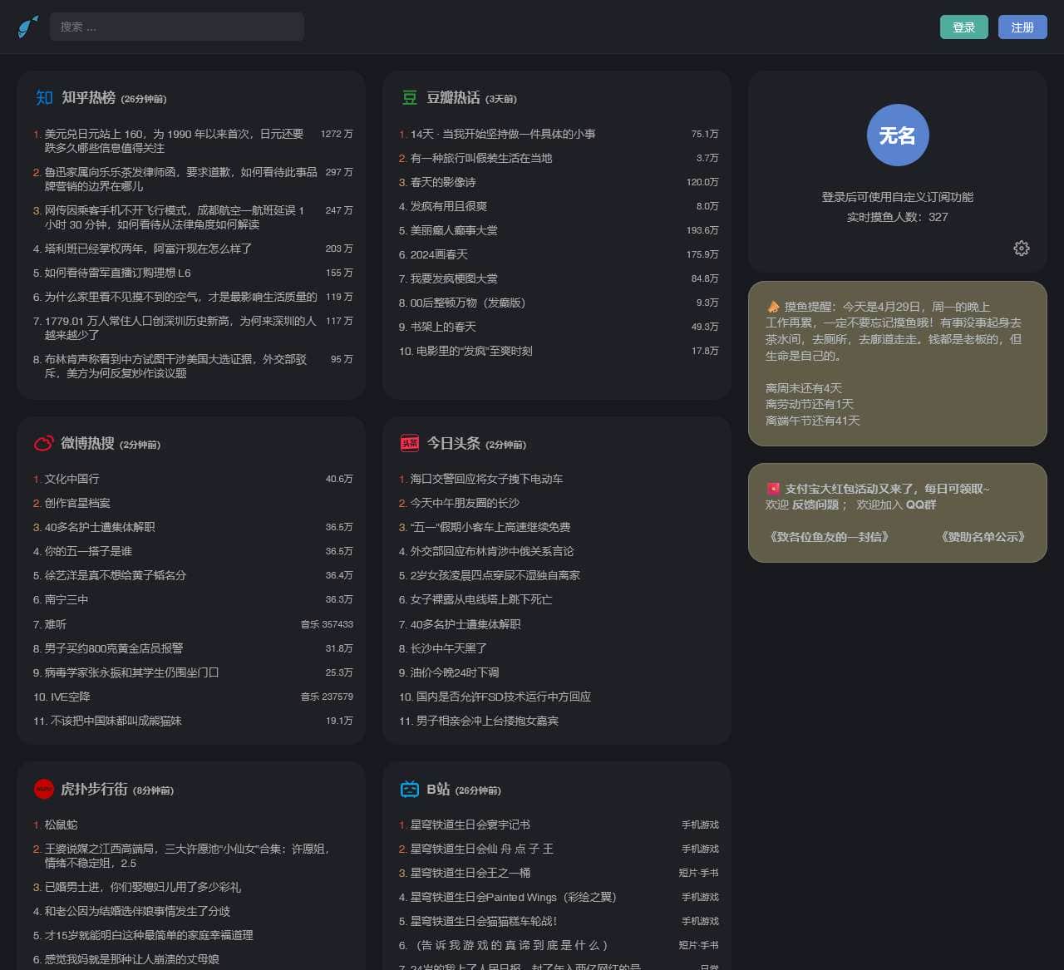Click the site logo feather icon
Image resolution: width=1064 pixels, height=970 pixels.
pyautogui.click(x=28, y=27)
